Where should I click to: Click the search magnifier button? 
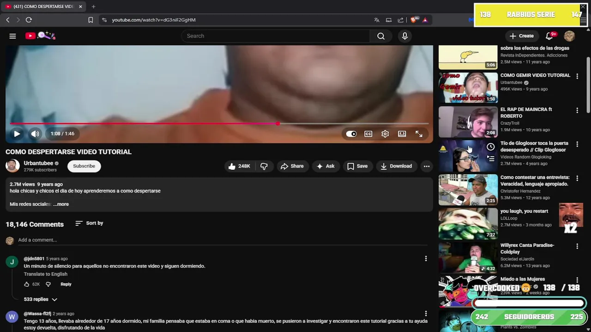(381, 36)
